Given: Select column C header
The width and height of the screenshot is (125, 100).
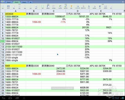Looking at the screenshot, I should tap(53, 11).
